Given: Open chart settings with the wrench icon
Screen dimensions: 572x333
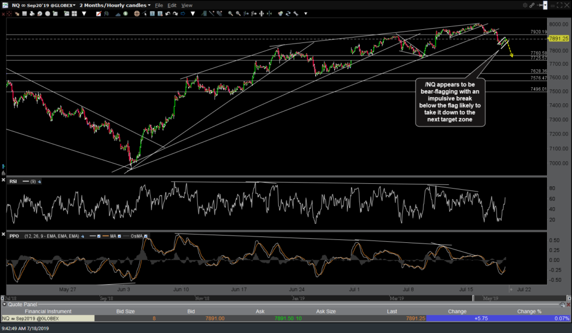Looking at the screenshot, I should point(296,14).
